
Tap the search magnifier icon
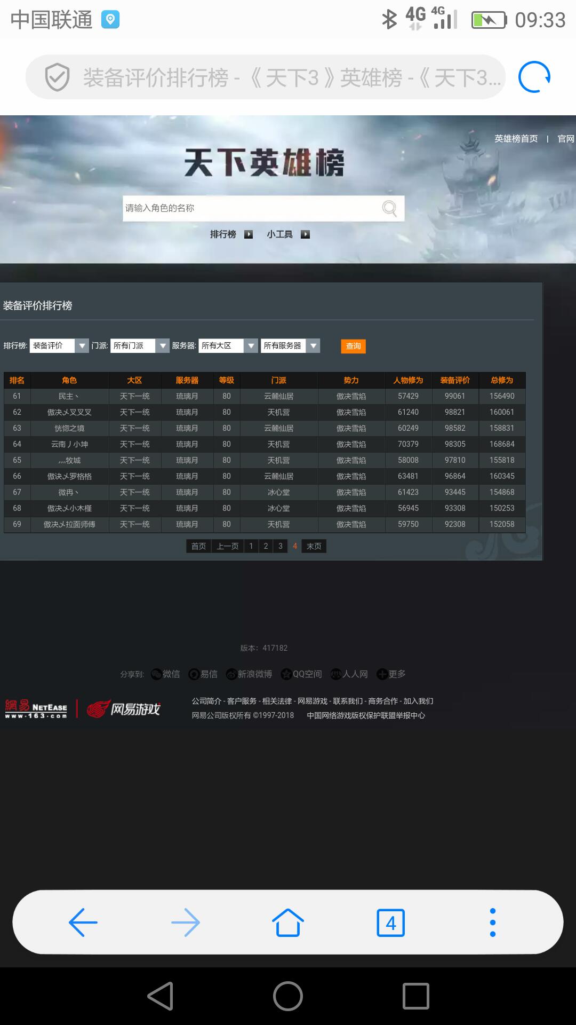390,208
